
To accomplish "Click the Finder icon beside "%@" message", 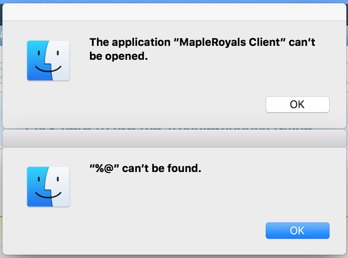I will click(48, 186).
